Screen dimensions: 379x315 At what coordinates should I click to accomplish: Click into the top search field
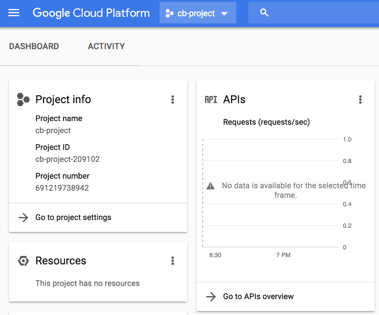(314, 12)
